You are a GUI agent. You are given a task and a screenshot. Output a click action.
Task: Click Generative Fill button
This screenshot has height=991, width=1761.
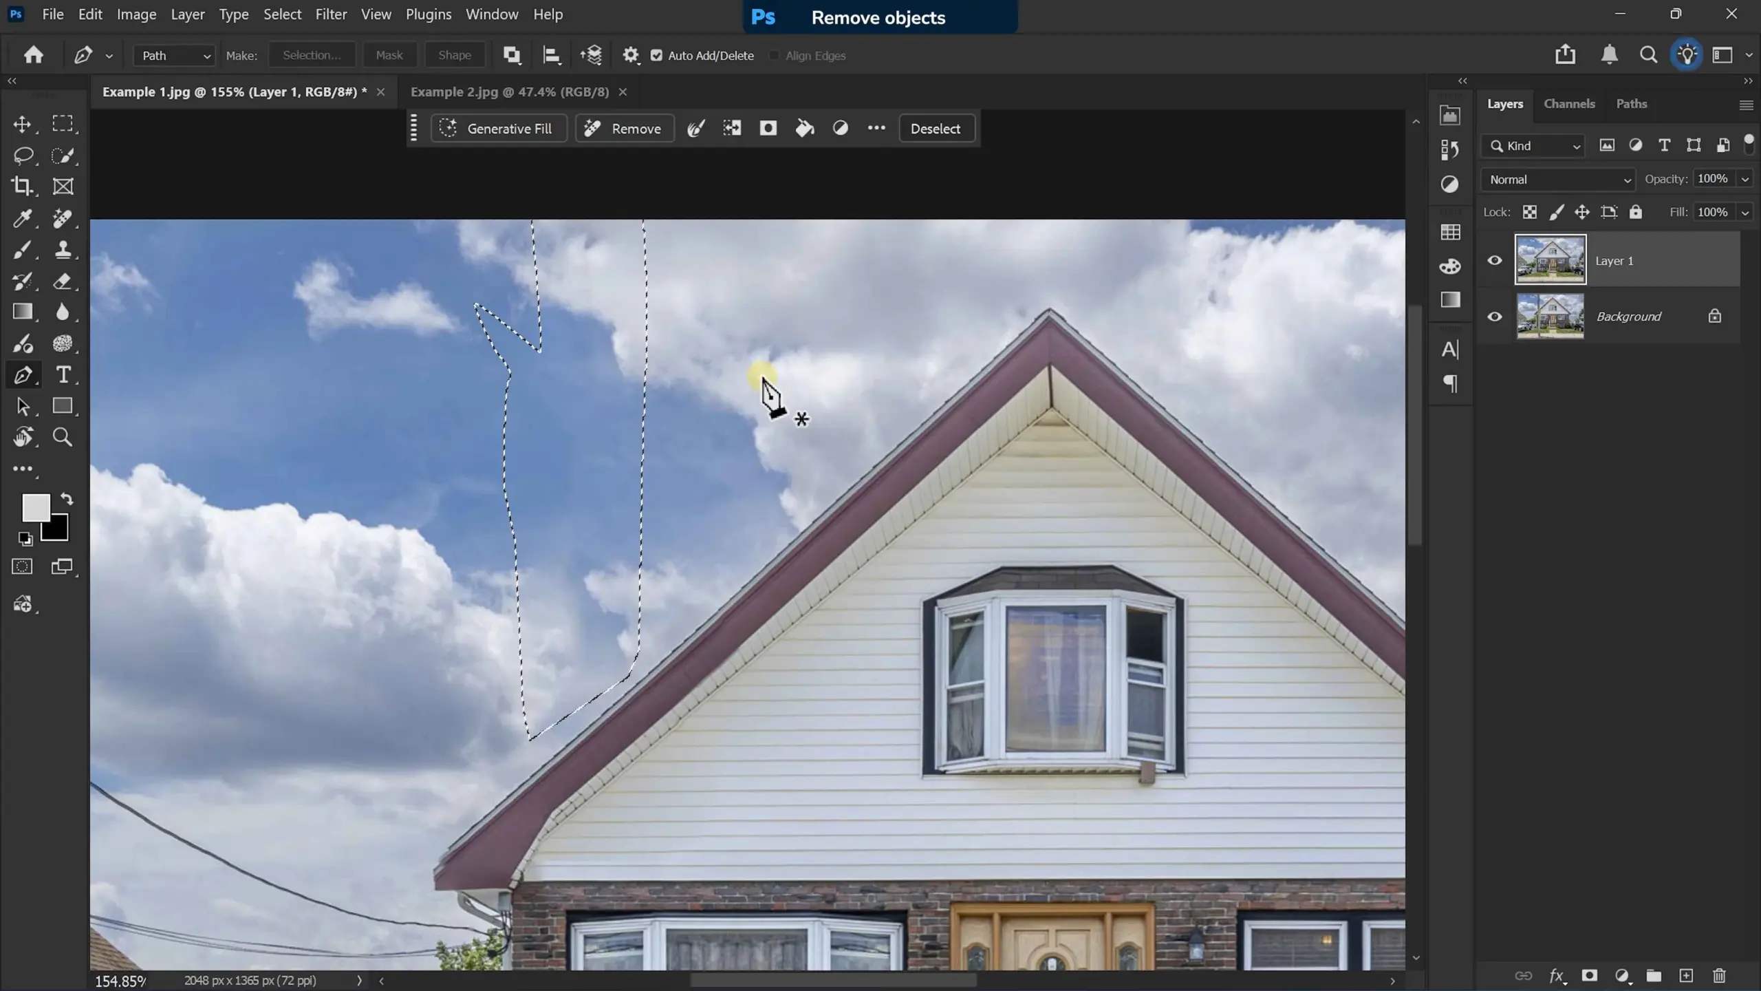[498, 129]
